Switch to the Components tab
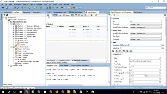Image resolution: width=167 pixels, height=94 pixels. tap(138, 12)
